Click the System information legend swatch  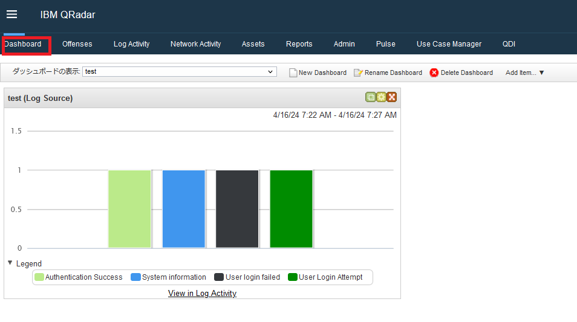point(136,277)
